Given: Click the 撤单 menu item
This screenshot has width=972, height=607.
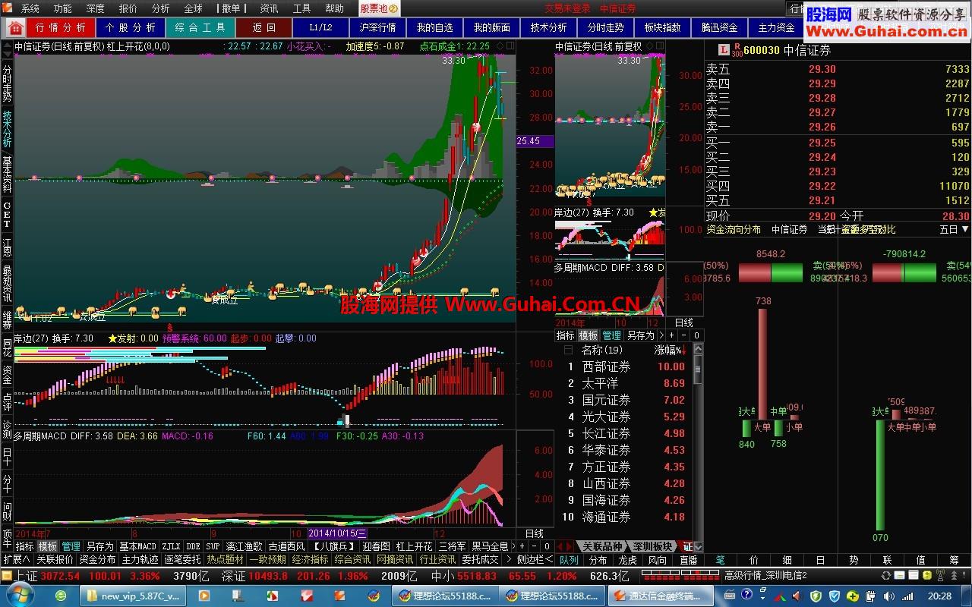Looking at the screenshot, I should click(x=231, y=8).
